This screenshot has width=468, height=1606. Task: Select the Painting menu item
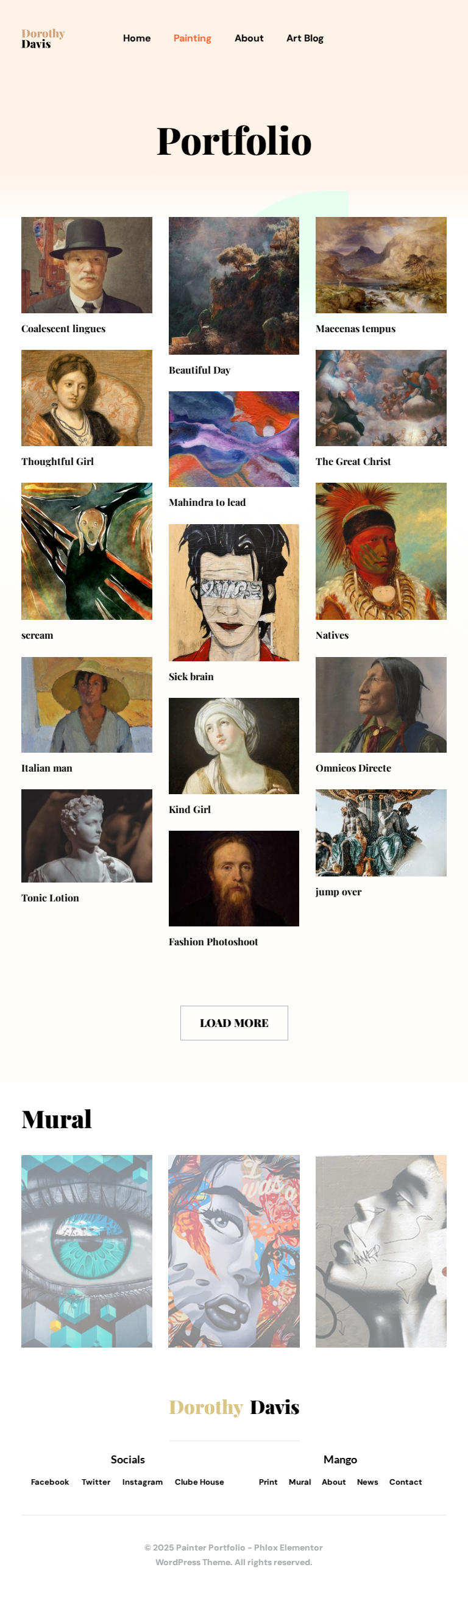(192, 38)
